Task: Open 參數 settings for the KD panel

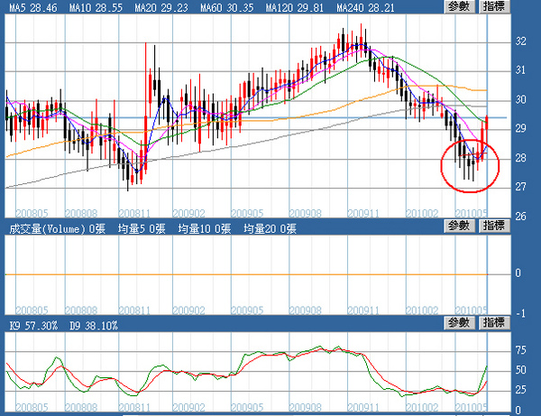Action: point(462,323)
